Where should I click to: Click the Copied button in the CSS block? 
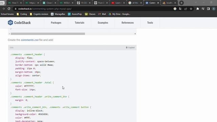(x=130, y=47)
